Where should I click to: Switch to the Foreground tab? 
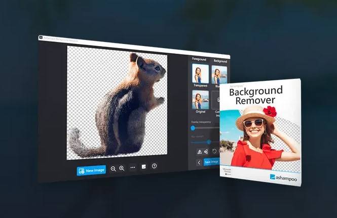click(199, 59)
